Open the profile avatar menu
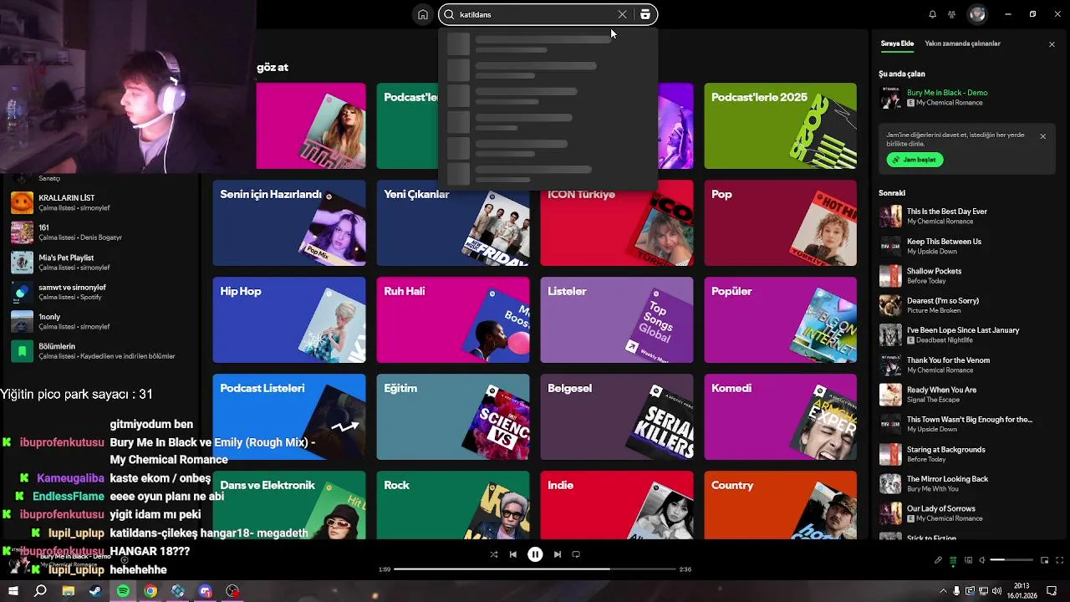 [x=977, y=14]
